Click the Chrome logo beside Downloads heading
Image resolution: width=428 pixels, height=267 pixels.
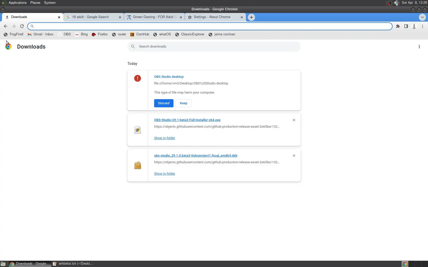8,47
